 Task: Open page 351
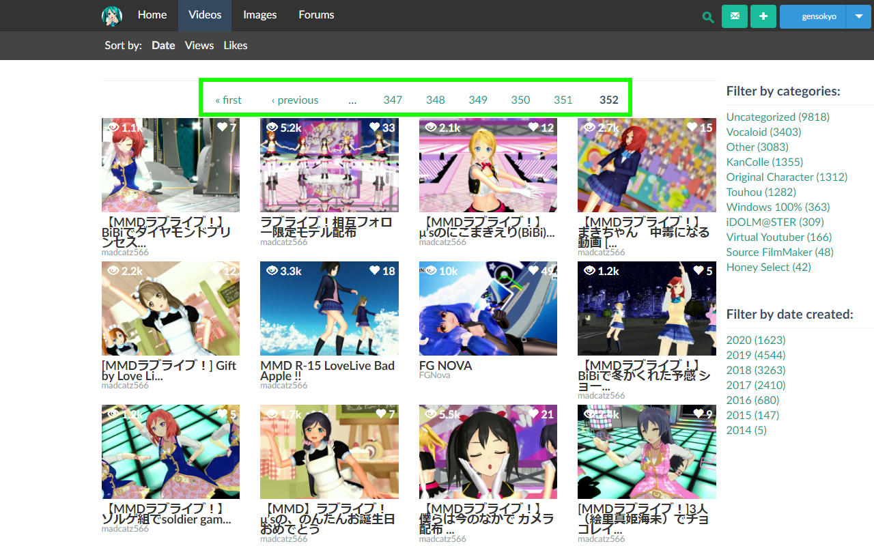coord(563,100)
